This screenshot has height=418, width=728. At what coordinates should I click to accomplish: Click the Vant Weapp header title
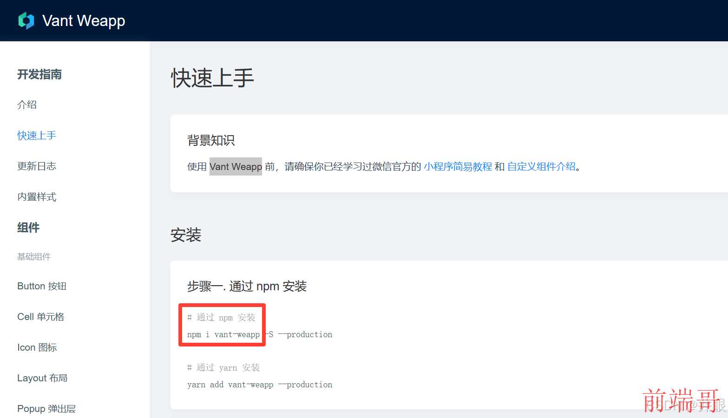point(84,21)
